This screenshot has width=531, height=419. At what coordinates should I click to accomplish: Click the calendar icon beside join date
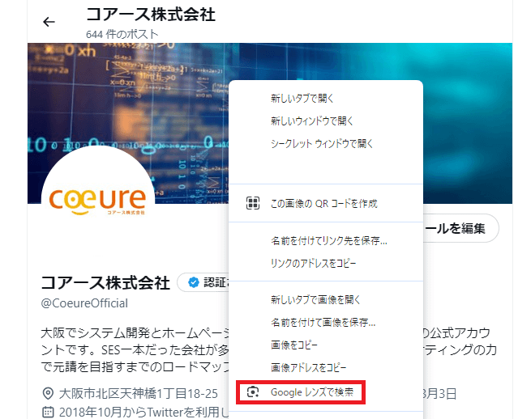pos(46,412)
